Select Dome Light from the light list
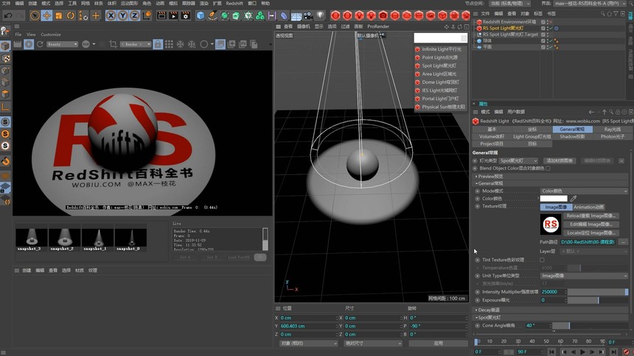 click(439, 82)
